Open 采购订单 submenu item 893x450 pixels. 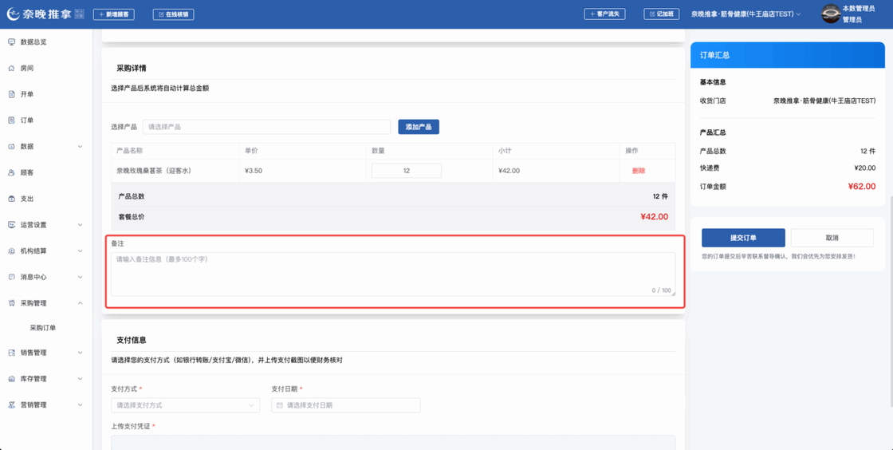point(43,328)
